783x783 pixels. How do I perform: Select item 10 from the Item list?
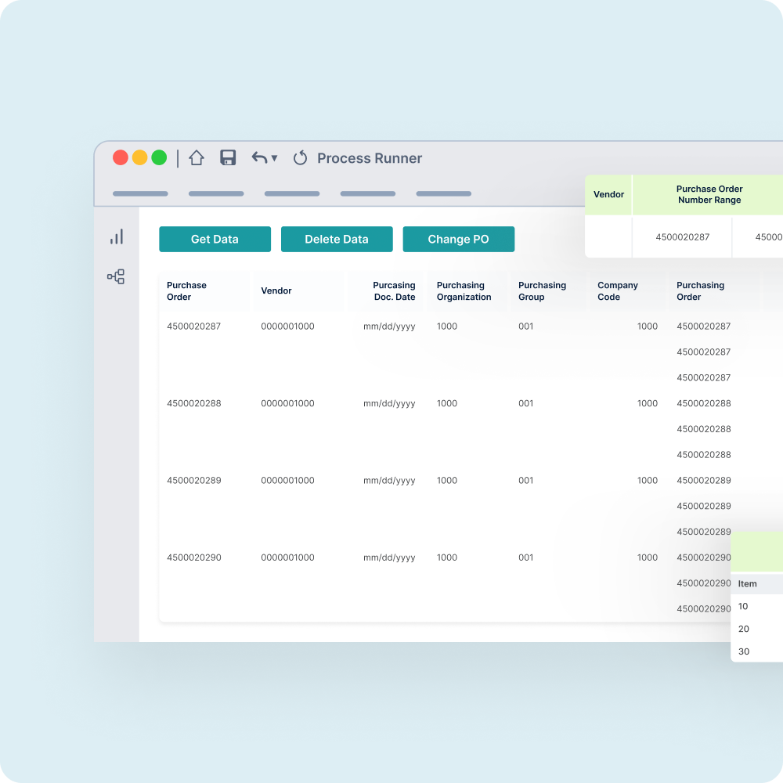pyautogui.click(x=743, y=606)
